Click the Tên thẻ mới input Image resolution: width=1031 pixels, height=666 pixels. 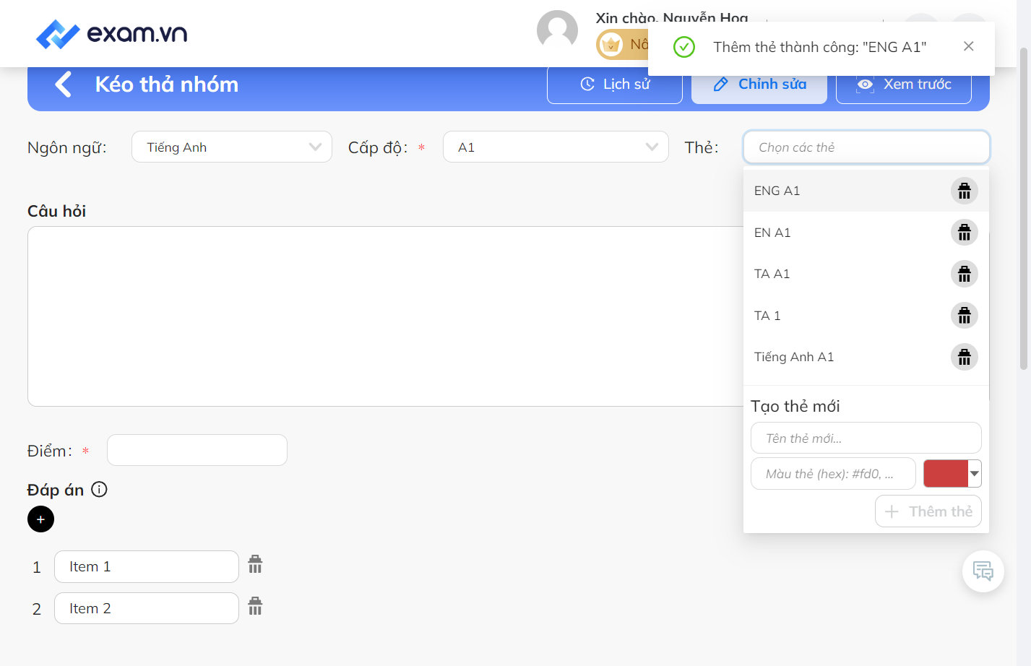[x=866, y=438]
